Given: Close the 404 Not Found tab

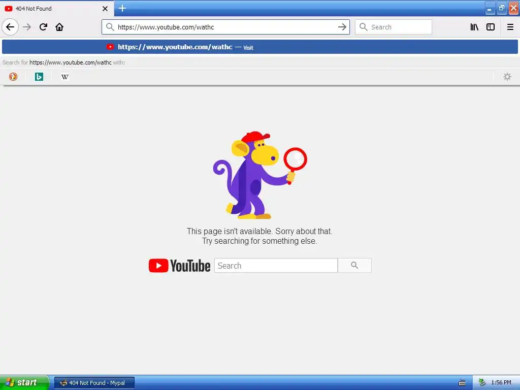Looking at the screenshot, I should point(105,9).
